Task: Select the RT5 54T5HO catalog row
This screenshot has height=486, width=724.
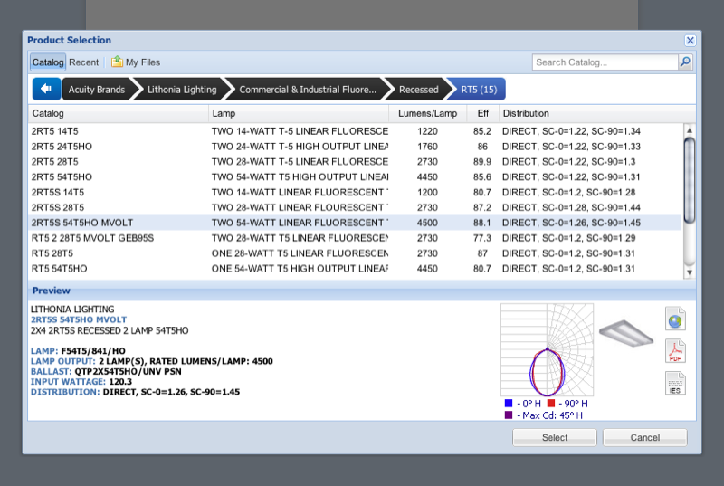Action: 355,268
